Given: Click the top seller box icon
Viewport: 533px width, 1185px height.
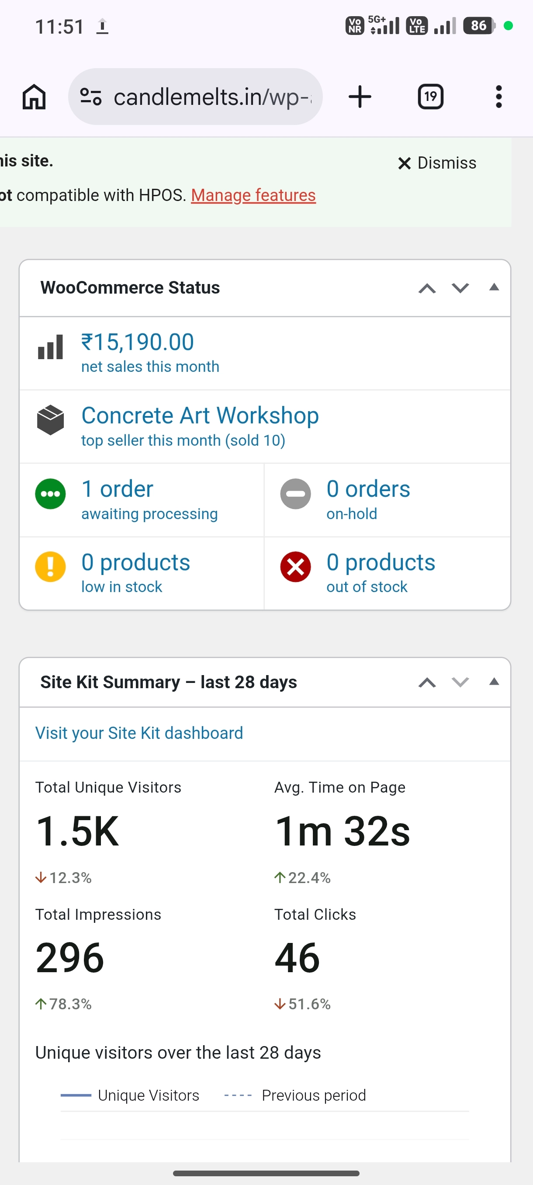Looking at the screenshot, I should click(50, 419).
